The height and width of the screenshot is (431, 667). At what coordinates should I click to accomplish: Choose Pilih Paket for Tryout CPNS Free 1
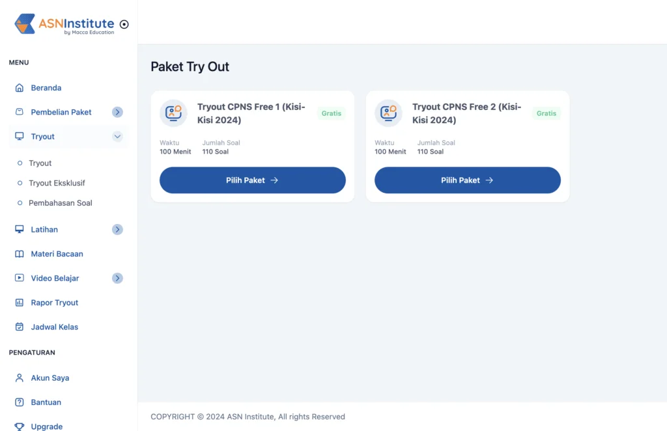(252, 180)
